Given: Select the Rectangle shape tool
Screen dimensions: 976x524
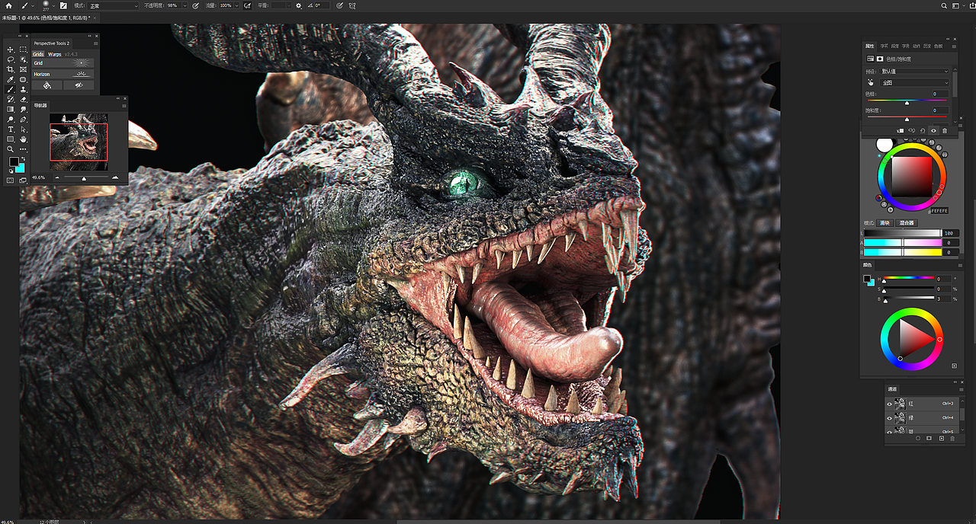Looking at the screenshot, I should [10, 139].
